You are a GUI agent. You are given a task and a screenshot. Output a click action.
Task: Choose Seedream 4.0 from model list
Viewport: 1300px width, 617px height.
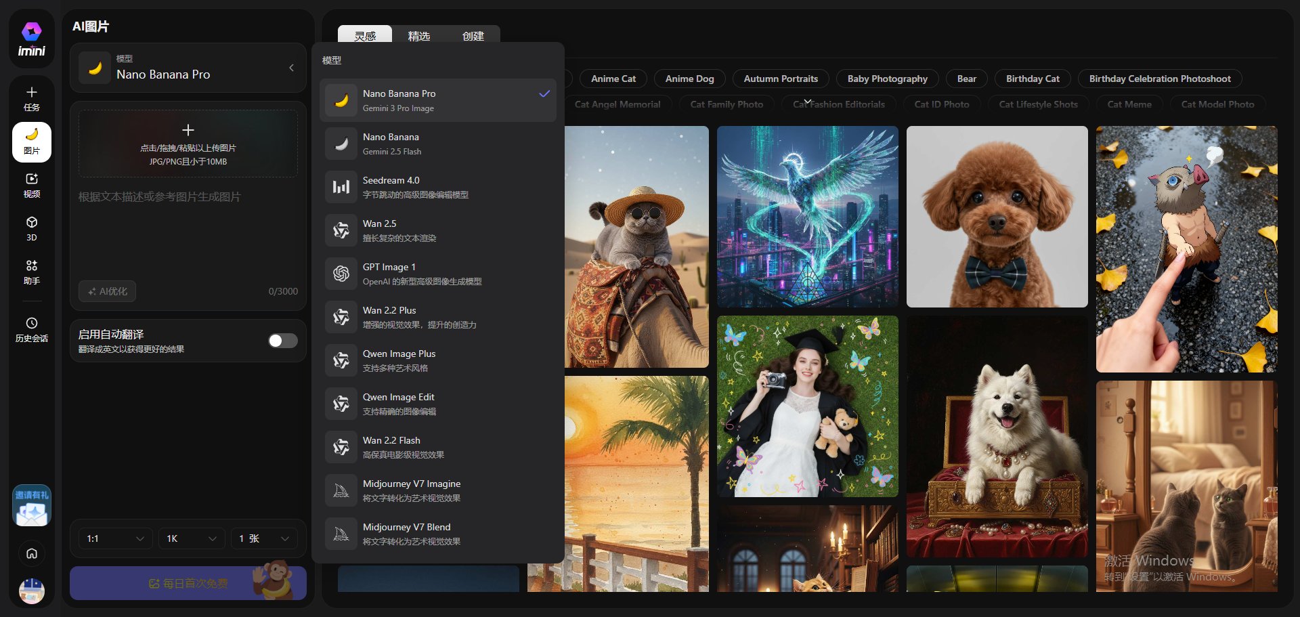tap(437, 187)
